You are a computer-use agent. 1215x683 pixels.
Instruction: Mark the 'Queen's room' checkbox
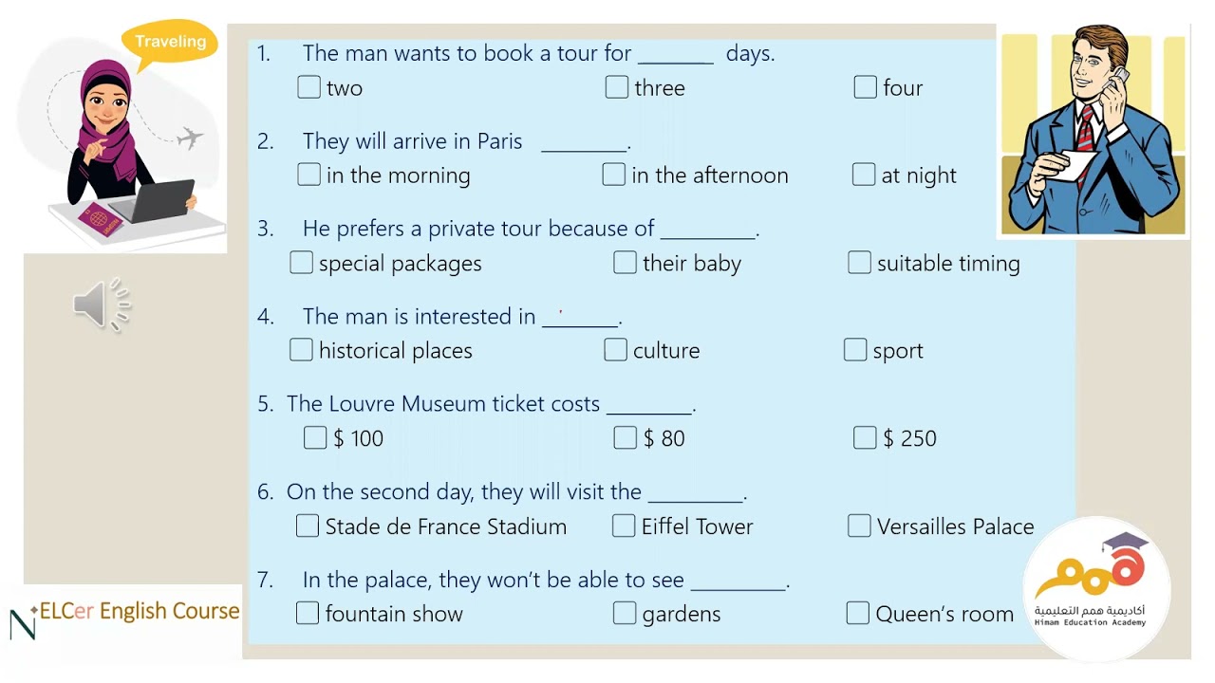coord(857,613)
